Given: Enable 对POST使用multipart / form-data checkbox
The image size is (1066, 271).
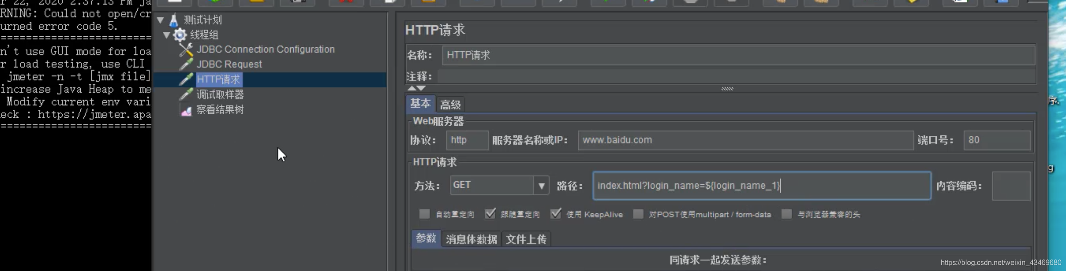Looking at the screenshot, I should [x=638, y=214].
